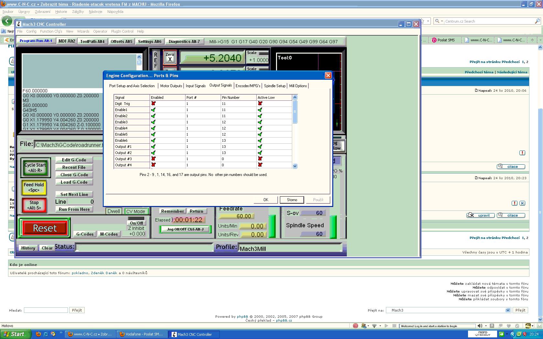This screenshot has width=543, height=339.
Task: Click the Last.fm round red icon
Action: pyautogui.click(x=356, y=326)
